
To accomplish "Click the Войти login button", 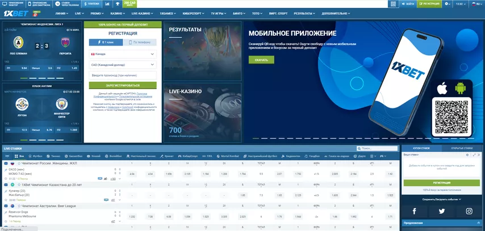I will pyautogui.click(x=408, y=4).
